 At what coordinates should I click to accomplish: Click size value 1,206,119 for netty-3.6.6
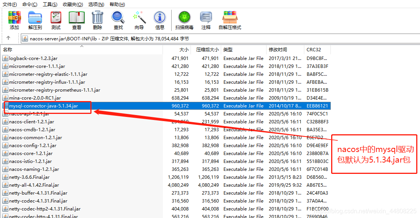pos(178,177)
